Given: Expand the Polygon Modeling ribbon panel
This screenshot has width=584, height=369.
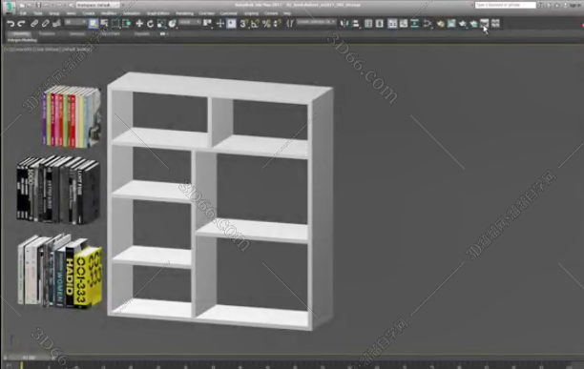Looking at the screenshot, I should (22, 40).
